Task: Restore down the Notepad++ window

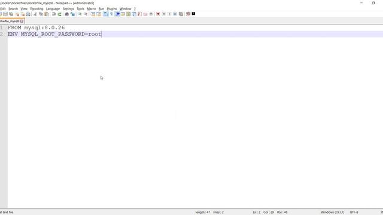Action: click(x=373, y=3)
